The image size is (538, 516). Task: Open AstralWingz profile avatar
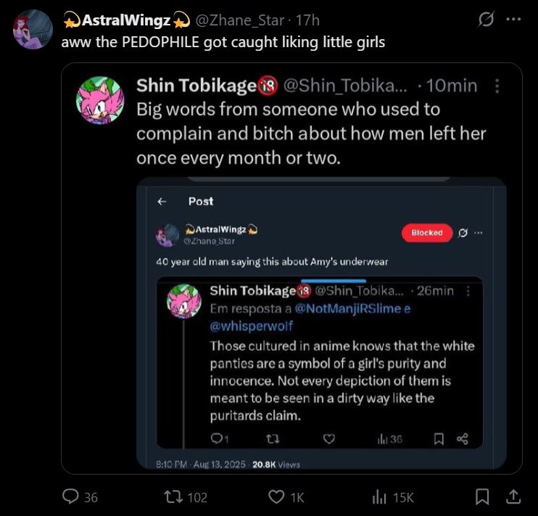32,30
